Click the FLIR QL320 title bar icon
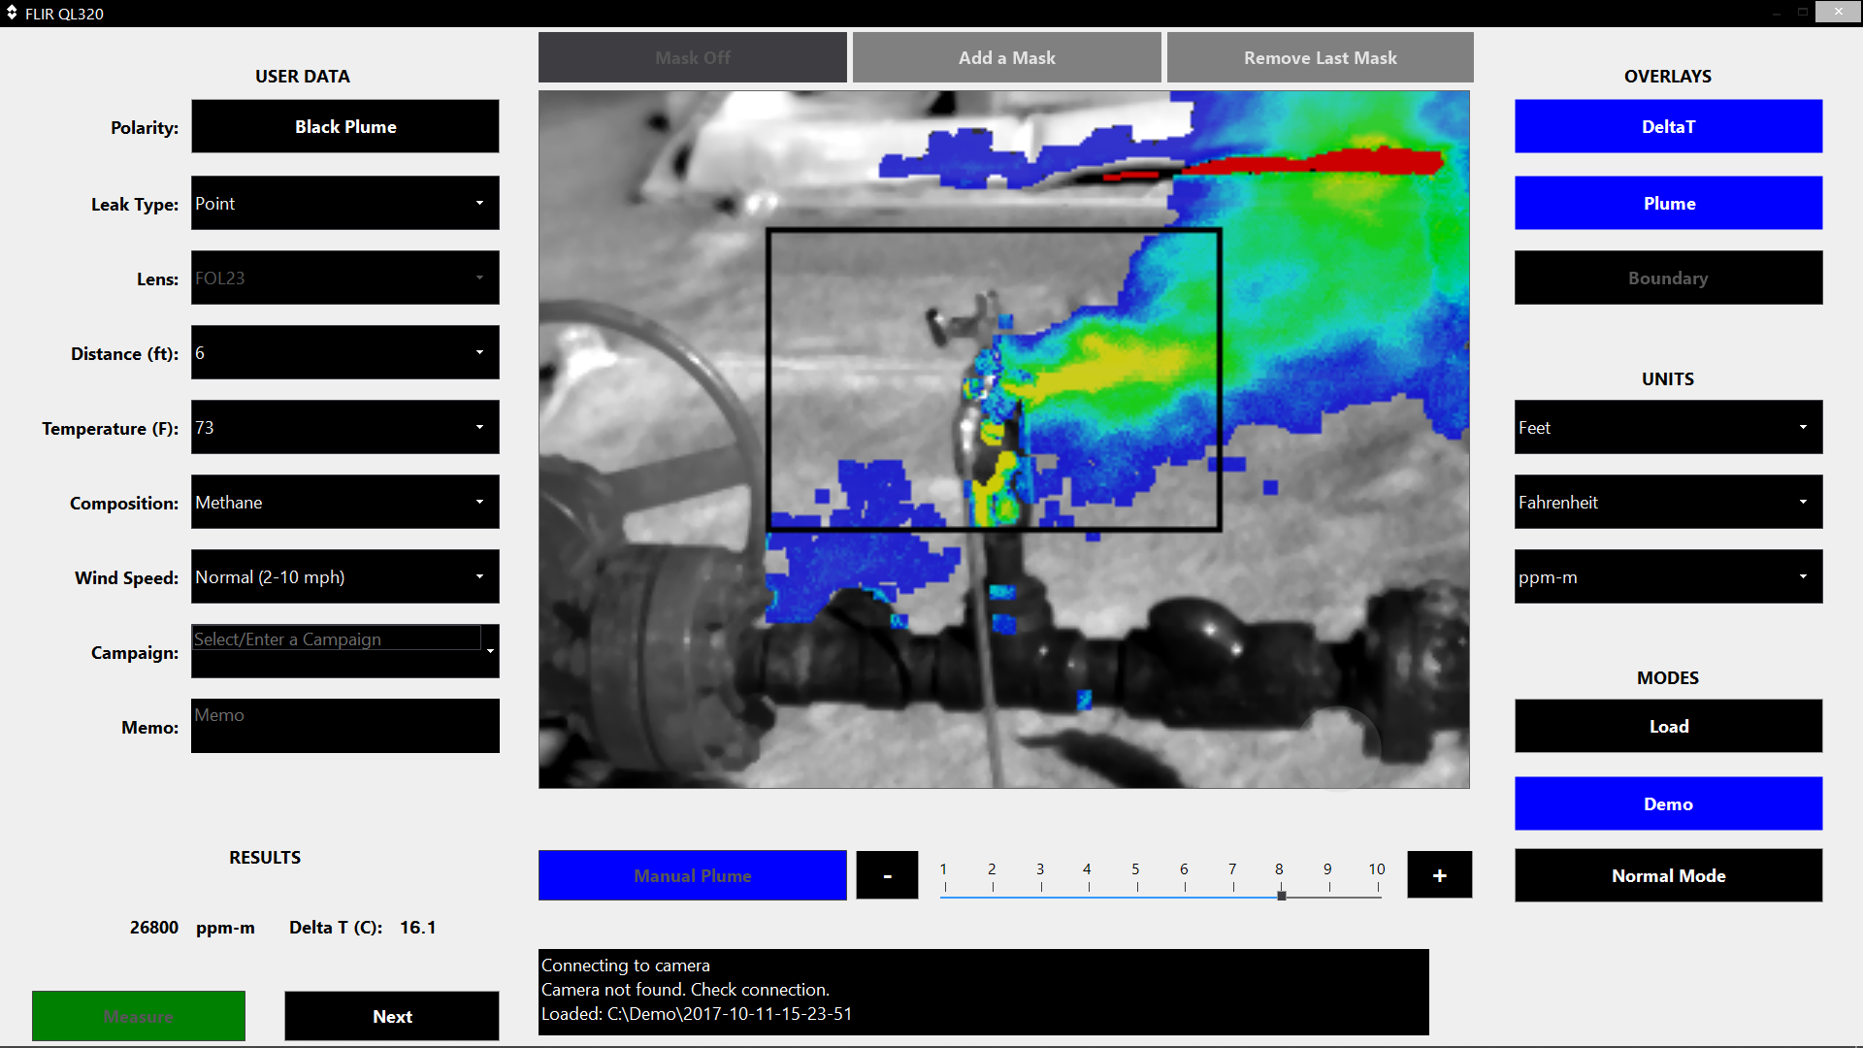This screenshot has height=1048, width=1863. pyautogui.click(x=12, y=13)
